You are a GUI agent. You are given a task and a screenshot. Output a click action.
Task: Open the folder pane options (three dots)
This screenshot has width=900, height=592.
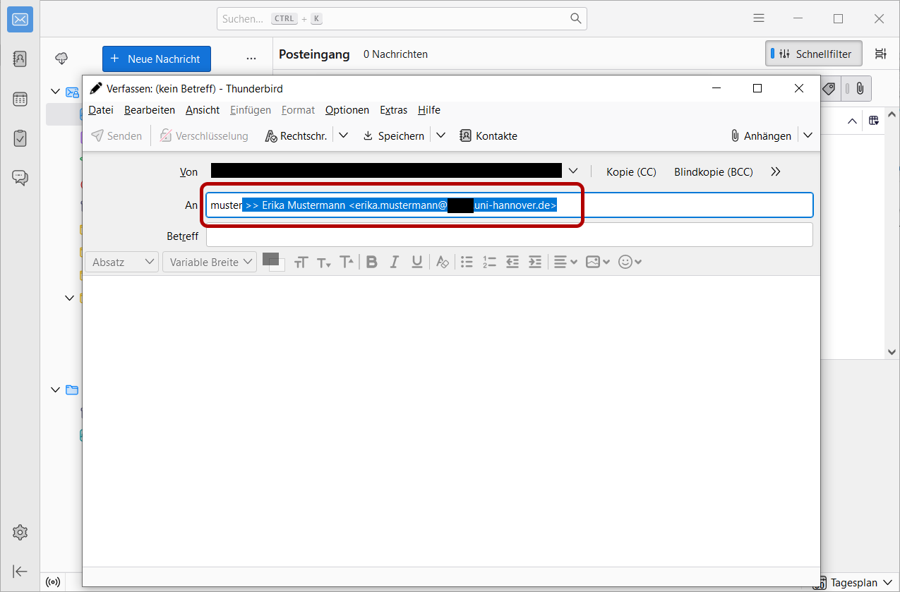[x=251, y=59]
